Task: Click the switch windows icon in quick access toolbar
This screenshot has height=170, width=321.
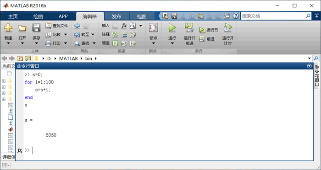Action: pos(227,16)
